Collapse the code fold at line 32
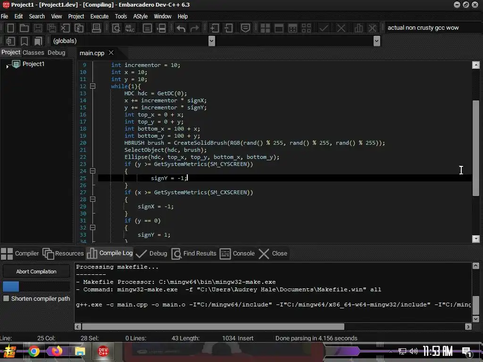Viewport: 483px width, 362px height. 92,228
